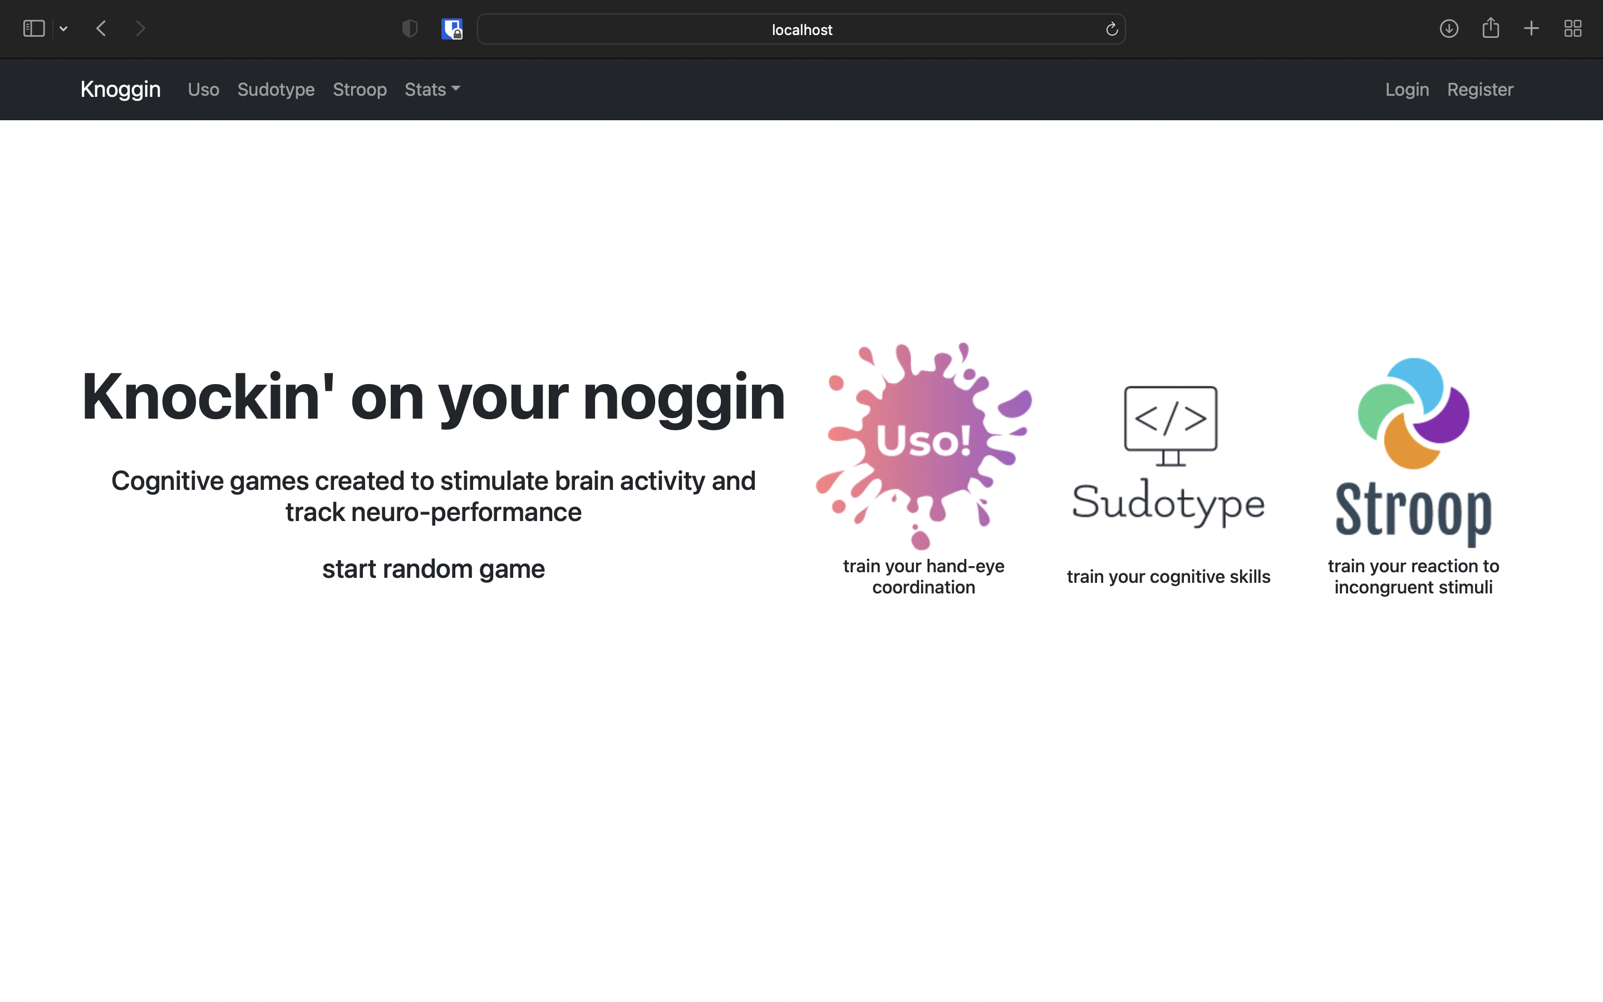Screen dimensions: 1603x1002
Task: Select Uso in the navigation bar
Action: (203, 90)
